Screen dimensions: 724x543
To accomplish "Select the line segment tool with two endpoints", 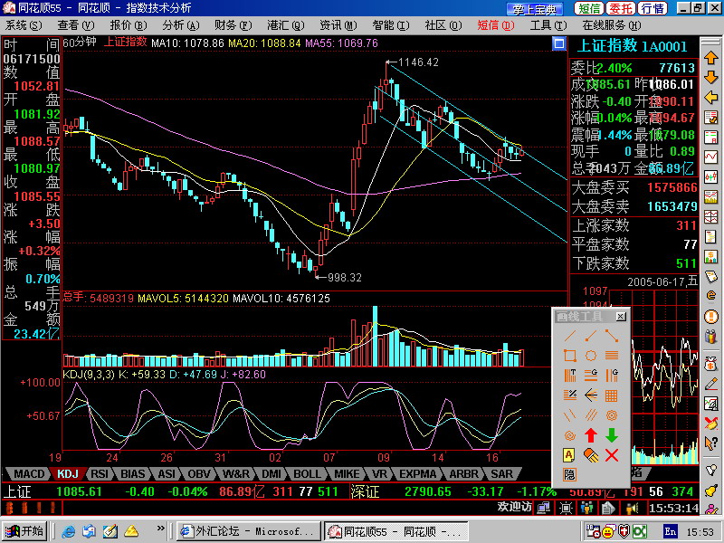I will (612, 336).
